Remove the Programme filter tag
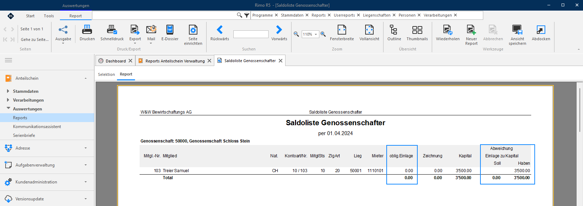The height and width of the screenshot is (206, 583). (x=276, y=15)
